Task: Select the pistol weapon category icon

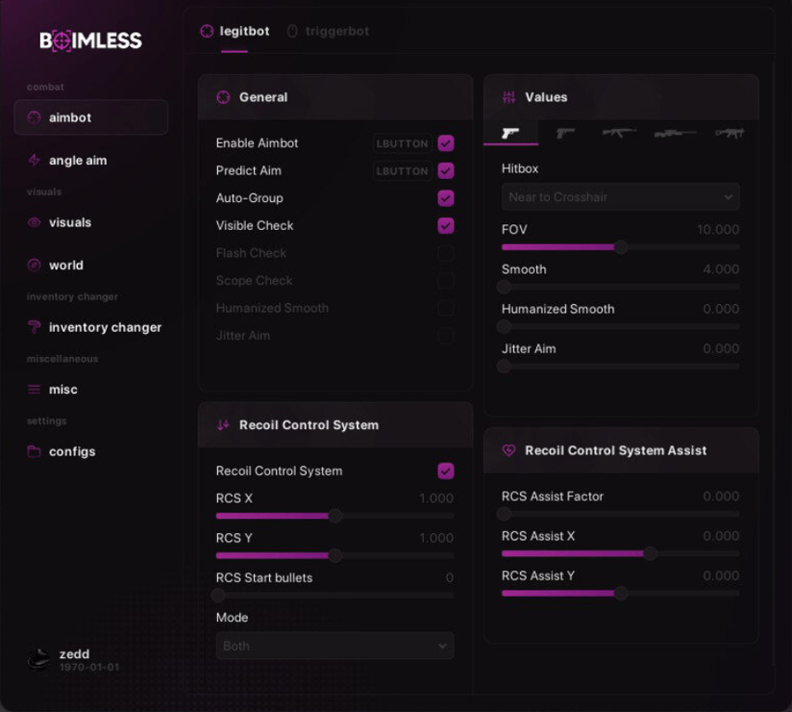Action: coord(510,133)
